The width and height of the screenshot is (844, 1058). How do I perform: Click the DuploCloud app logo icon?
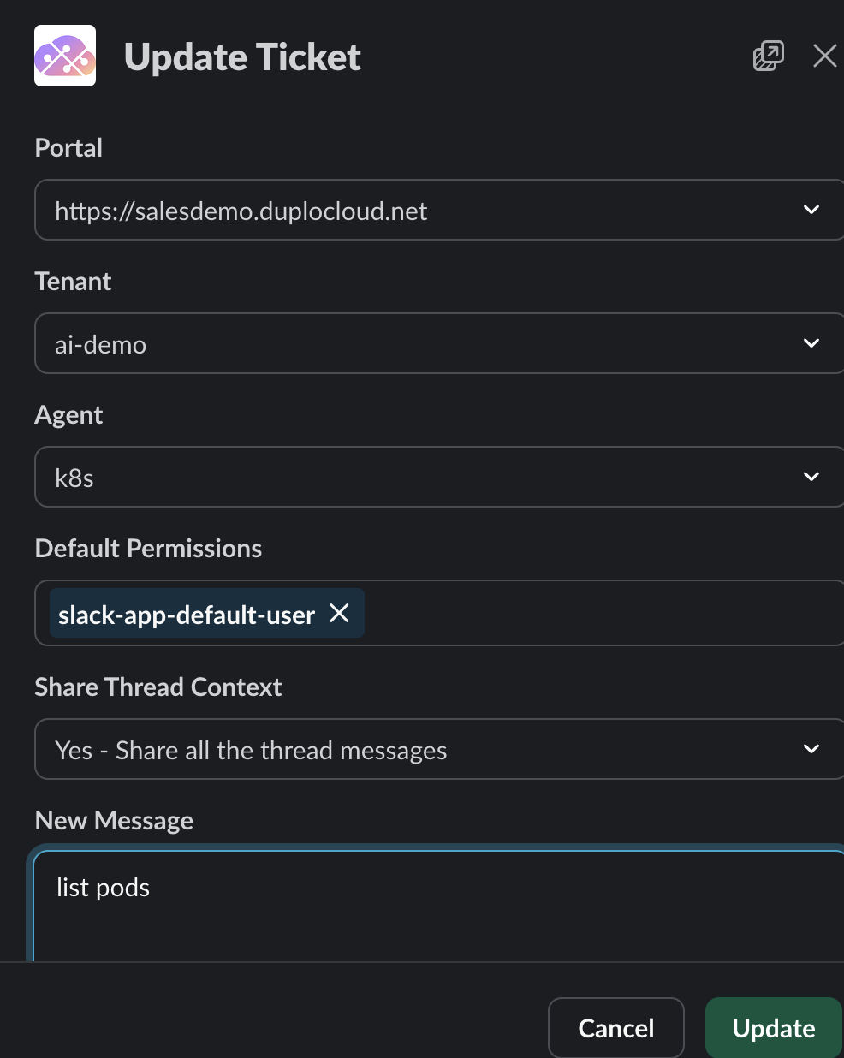65,56
